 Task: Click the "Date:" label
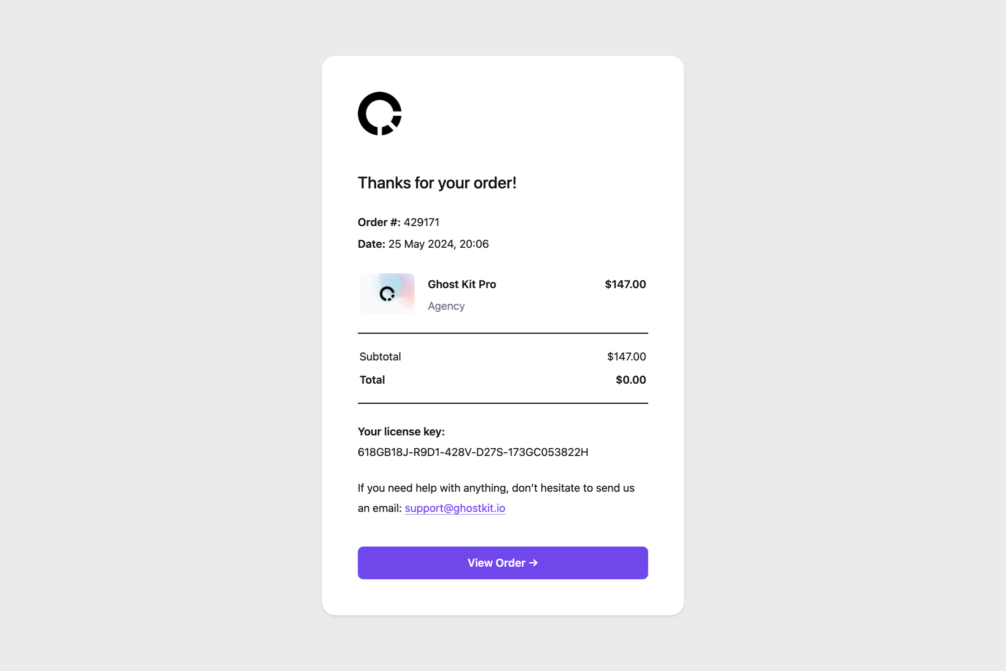click(371, 244)
